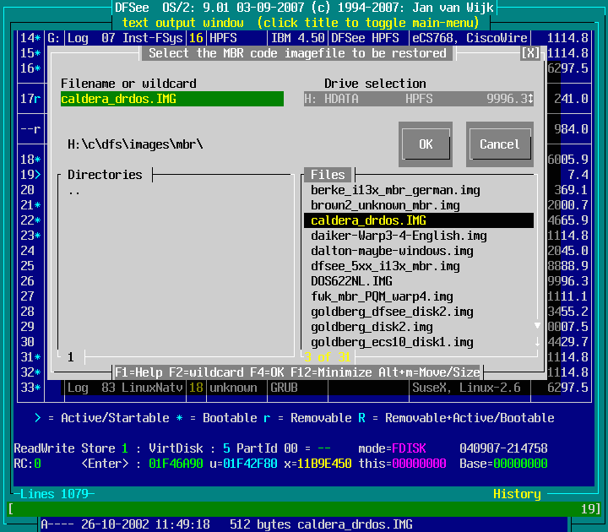Go to parent directory '..' in Directories
608x532 pixels.
click(74, 190)
